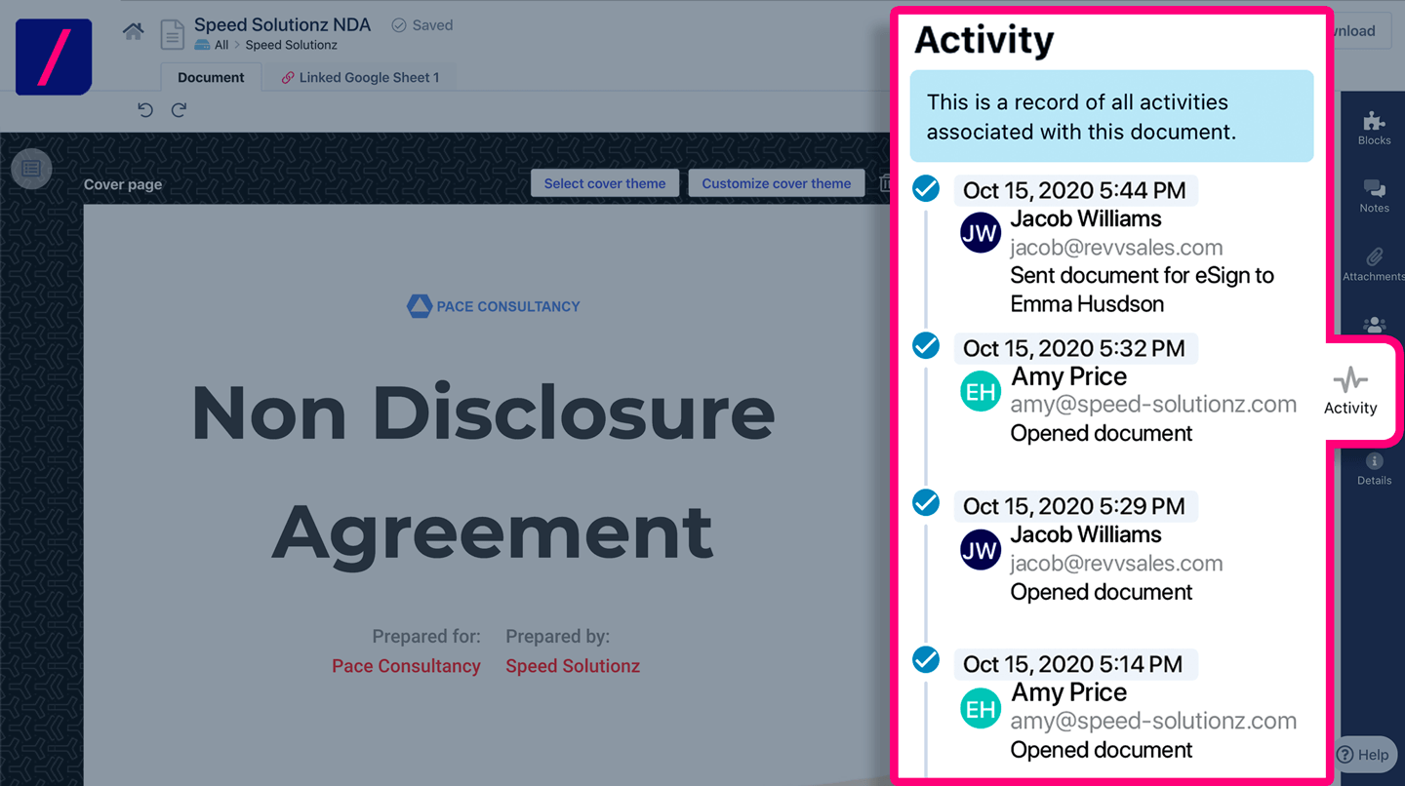Click the undo arrow icon
The image size is (1405, 786).
[x=145, y=110]
